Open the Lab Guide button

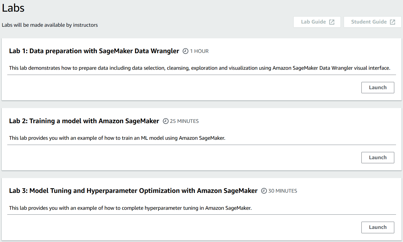pos(317,22)
